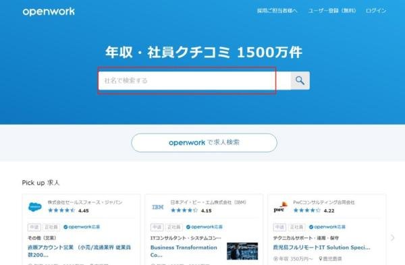Click 正社員 tag on PwC card
405x265 pixels.
pyautogui.click(x=297, y=227)
